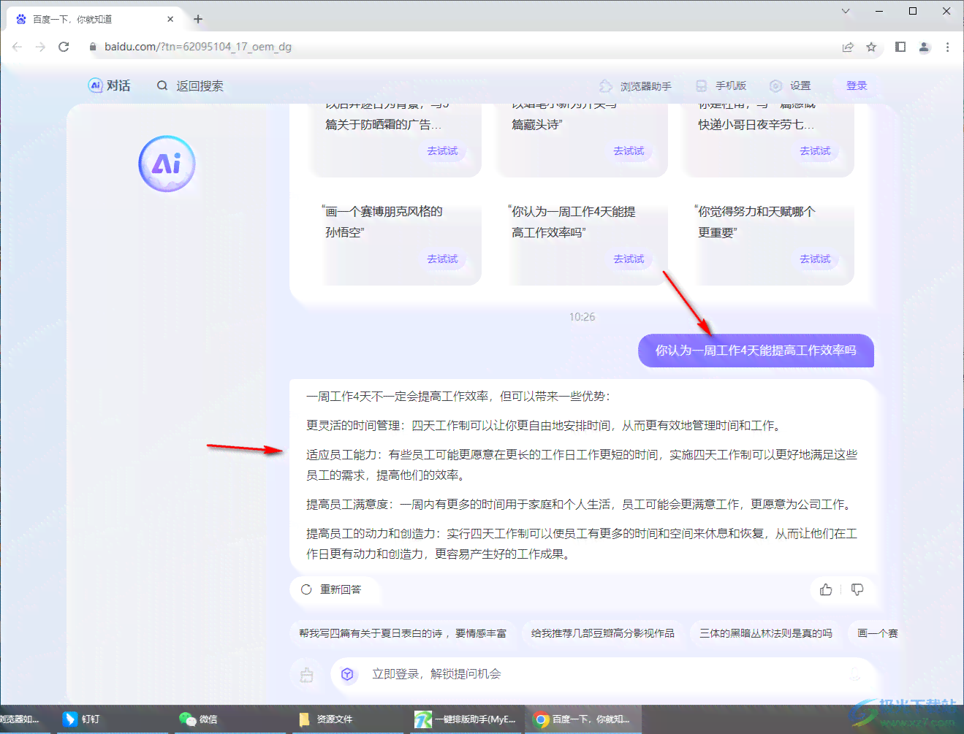This screenshot has width=964, height=734.
Task: Open the tab search chevron
Action: [846, 11]
